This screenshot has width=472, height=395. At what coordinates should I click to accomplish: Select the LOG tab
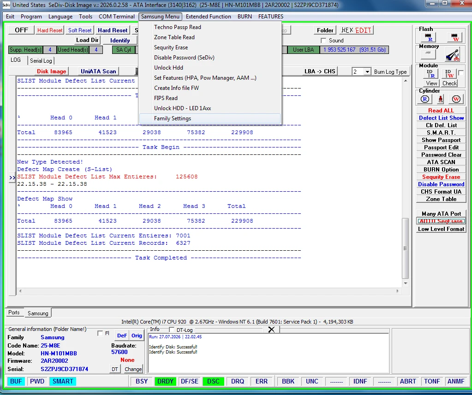[16, 60]
